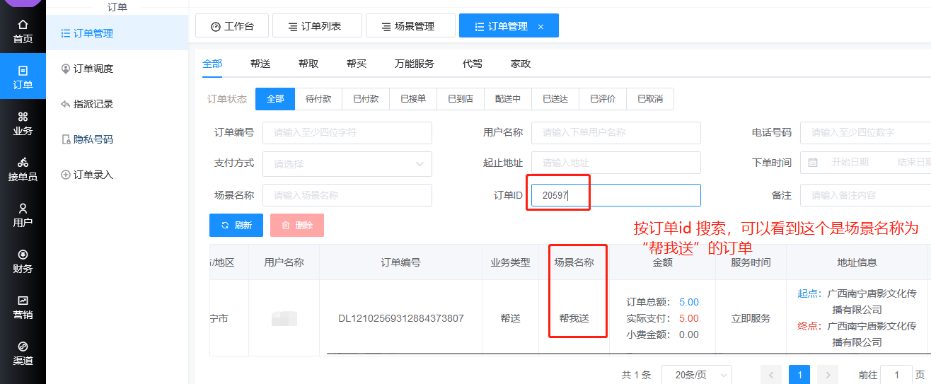Click the 开始日期 date picker field
Image resolution: width=931 pixels, height=384 pixels.
click(x=850, y=163)
